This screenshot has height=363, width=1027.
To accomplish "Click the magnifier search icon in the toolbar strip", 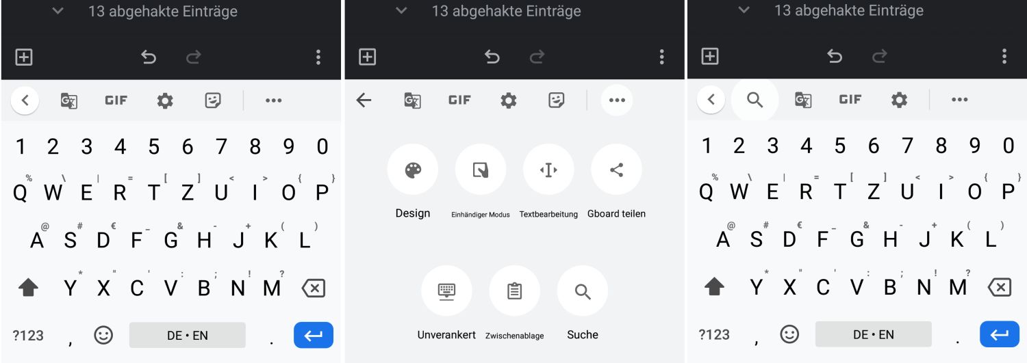I will (x=755, y=100).
